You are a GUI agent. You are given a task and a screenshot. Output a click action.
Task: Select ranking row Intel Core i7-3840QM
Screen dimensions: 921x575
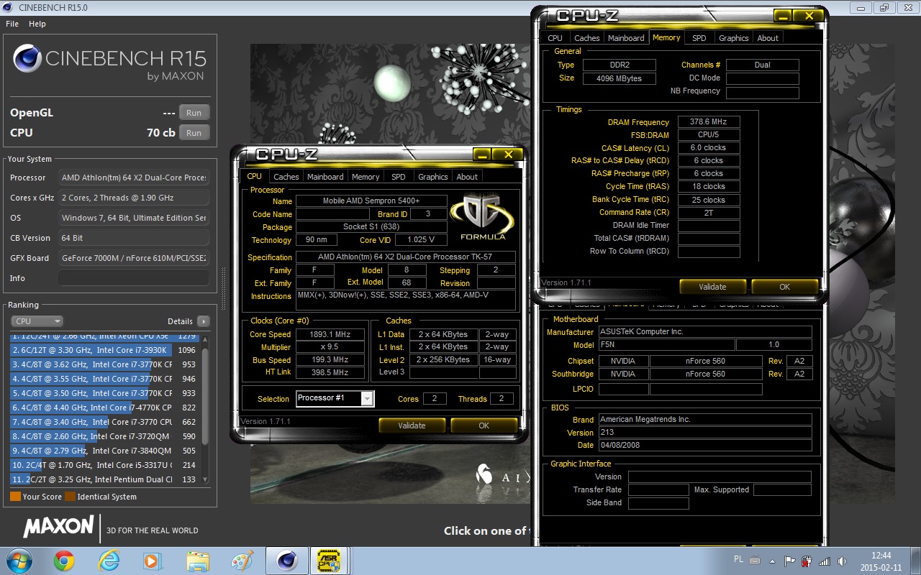[105, 451]
